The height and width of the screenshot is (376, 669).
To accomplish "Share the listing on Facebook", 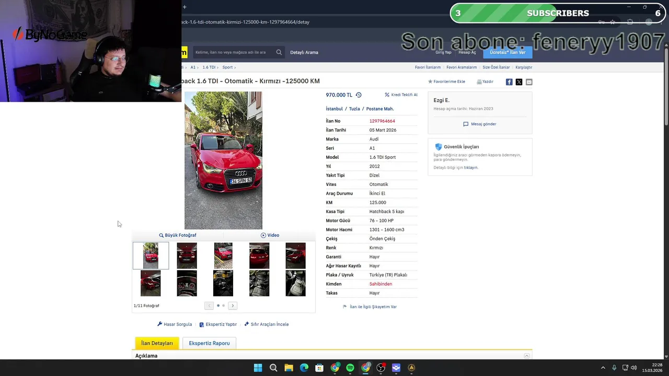I will point(509,82).
